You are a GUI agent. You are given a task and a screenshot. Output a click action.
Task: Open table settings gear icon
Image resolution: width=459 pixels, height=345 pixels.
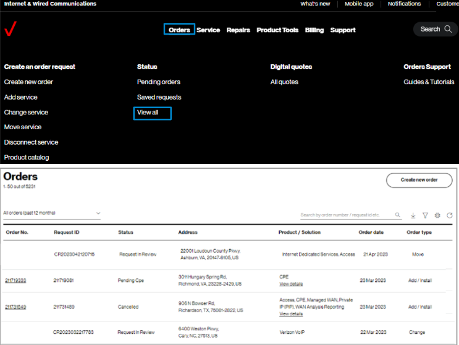pyautogui.click(x=437, y=216)
